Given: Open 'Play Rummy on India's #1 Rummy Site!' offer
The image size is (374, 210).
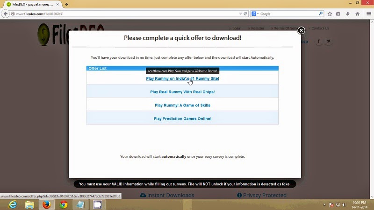Looking at the screenshot, I should pyautogui.click(x=182, y=78).
